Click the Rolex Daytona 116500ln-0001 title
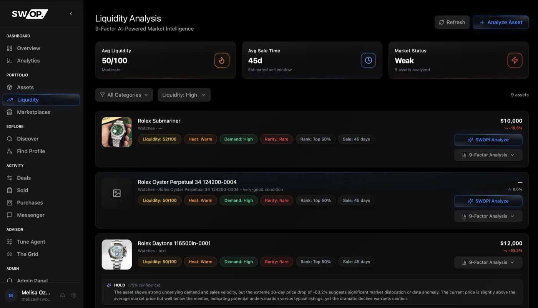Screen dimensions: 538x308 [174, 243]
